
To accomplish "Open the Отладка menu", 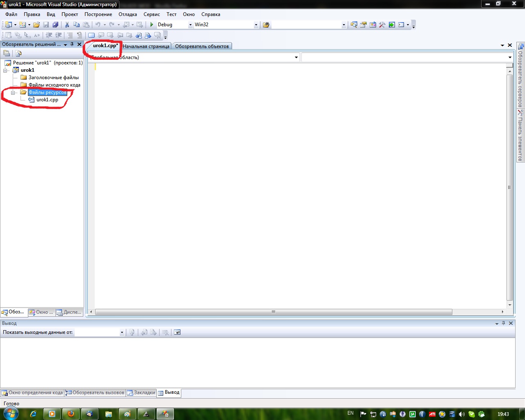I will (128, 14).
